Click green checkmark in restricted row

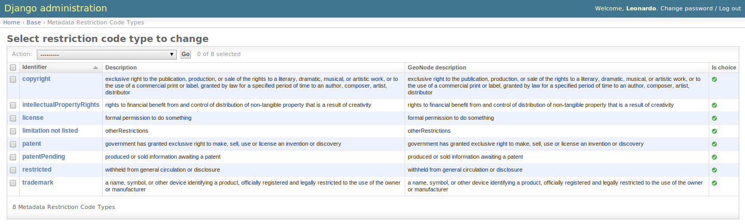[x=714, y=170]
